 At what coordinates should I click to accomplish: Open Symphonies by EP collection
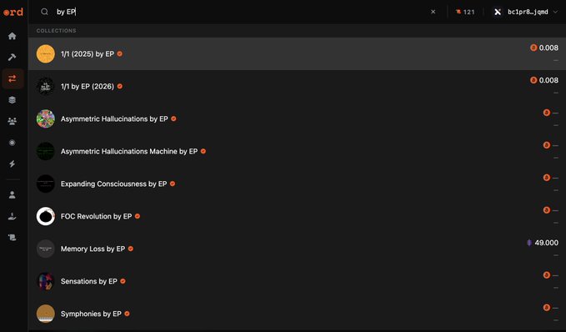click(297, 314)
